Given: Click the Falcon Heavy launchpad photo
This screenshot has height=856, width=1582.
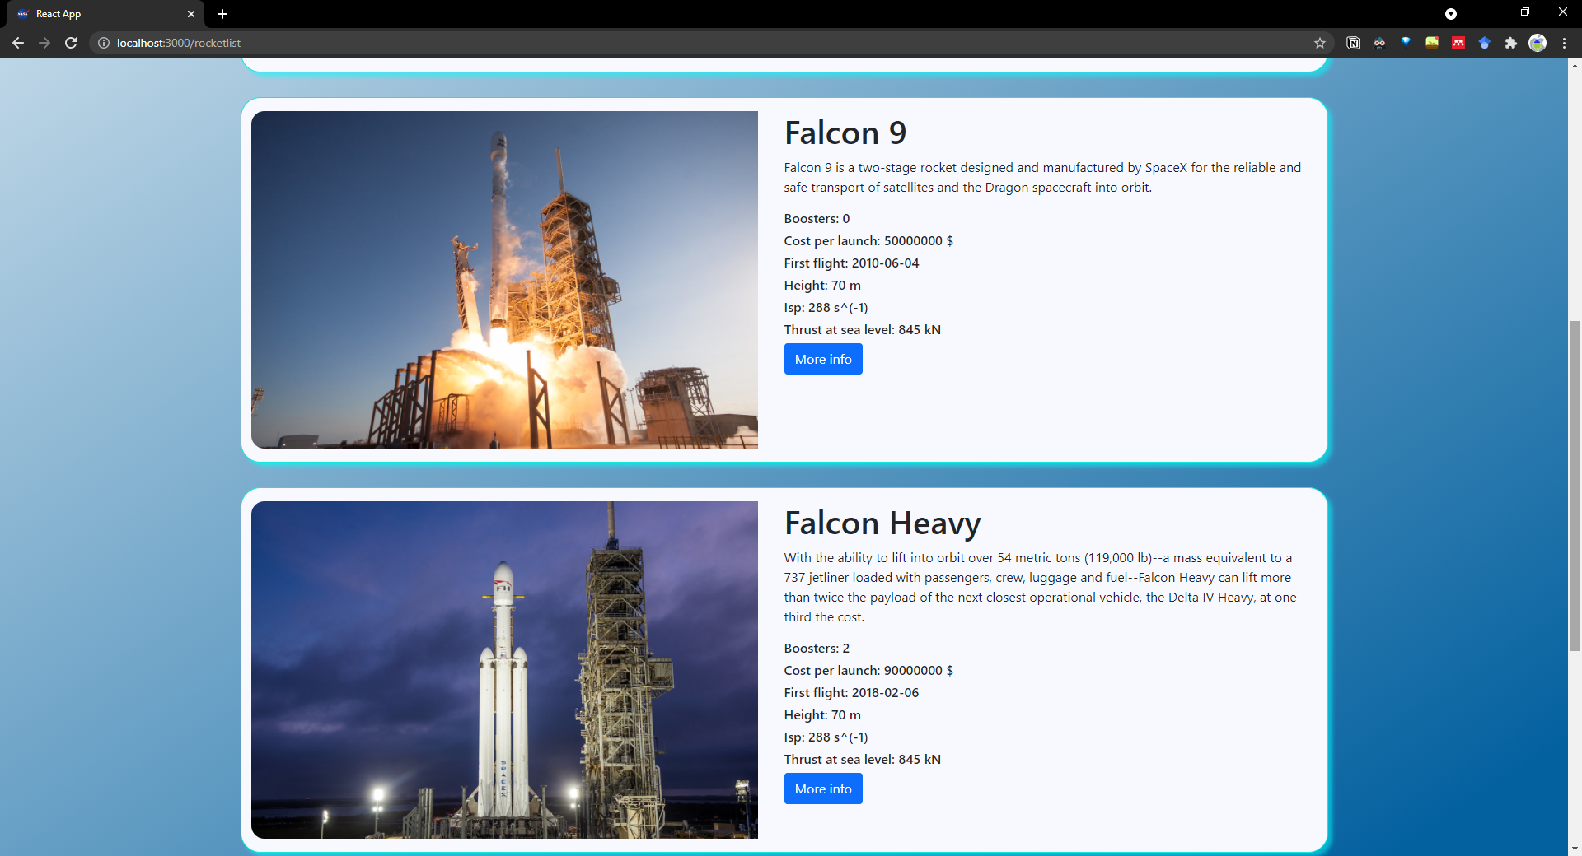Looking at the screenshot, I should click(x=504, y=670).
